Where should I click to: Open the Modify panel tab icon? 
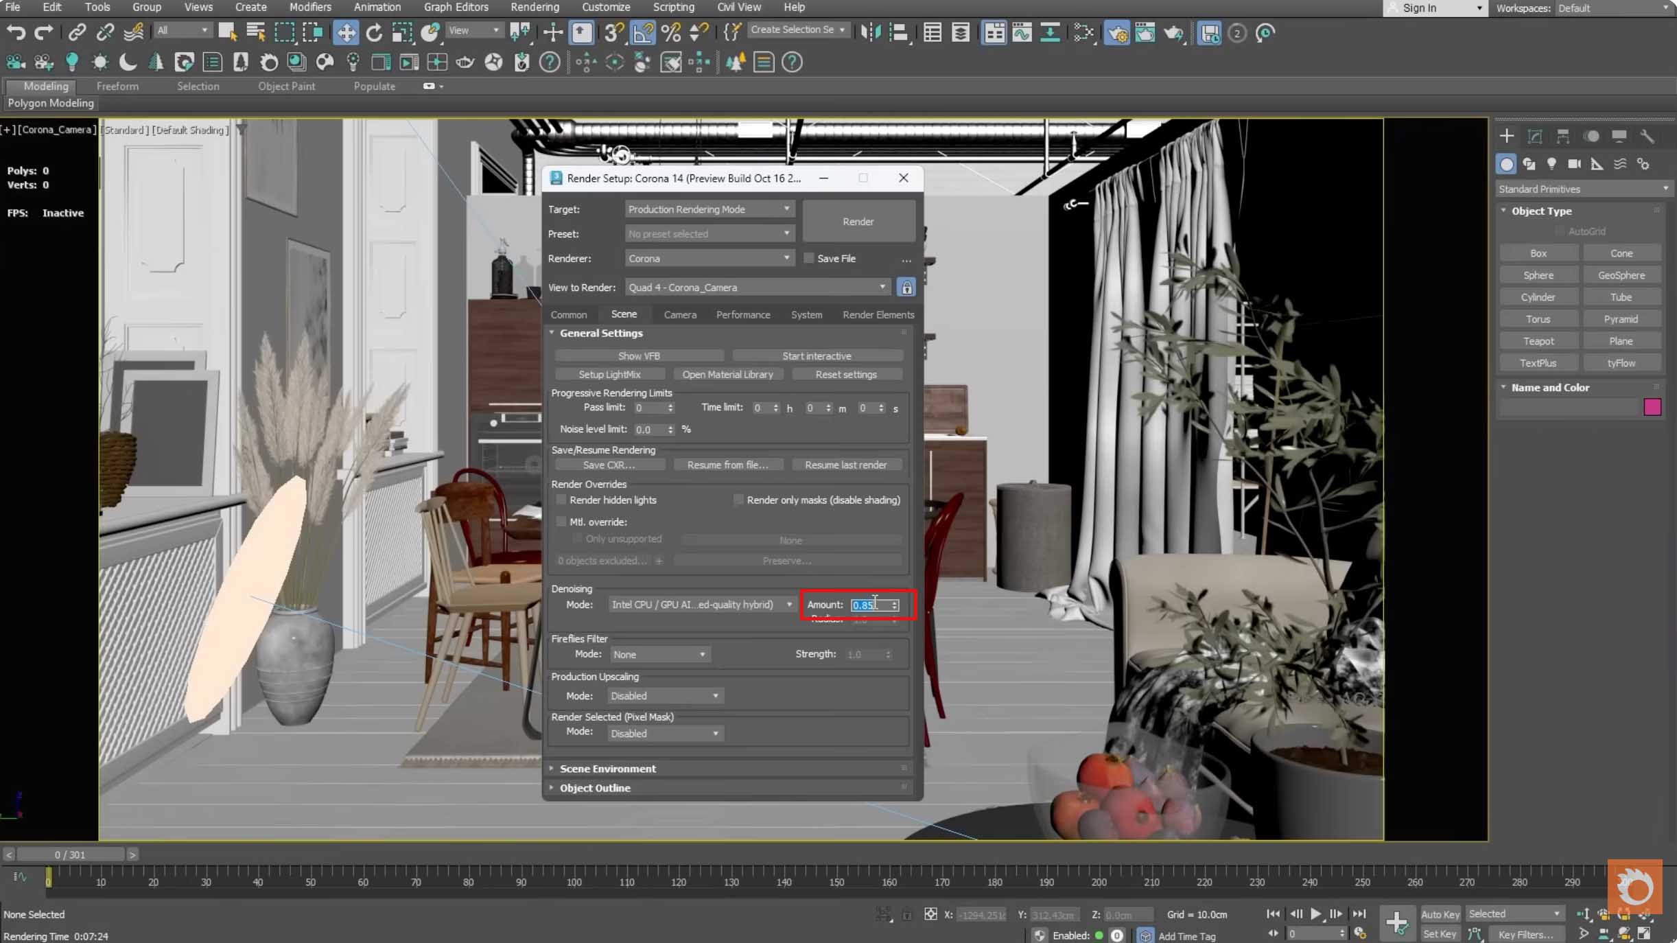coord(1535,136)
